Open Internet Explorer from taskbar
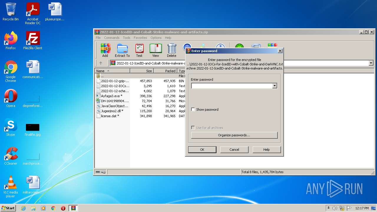Screen dimensions: 377x212 click(x=23, y=208)
